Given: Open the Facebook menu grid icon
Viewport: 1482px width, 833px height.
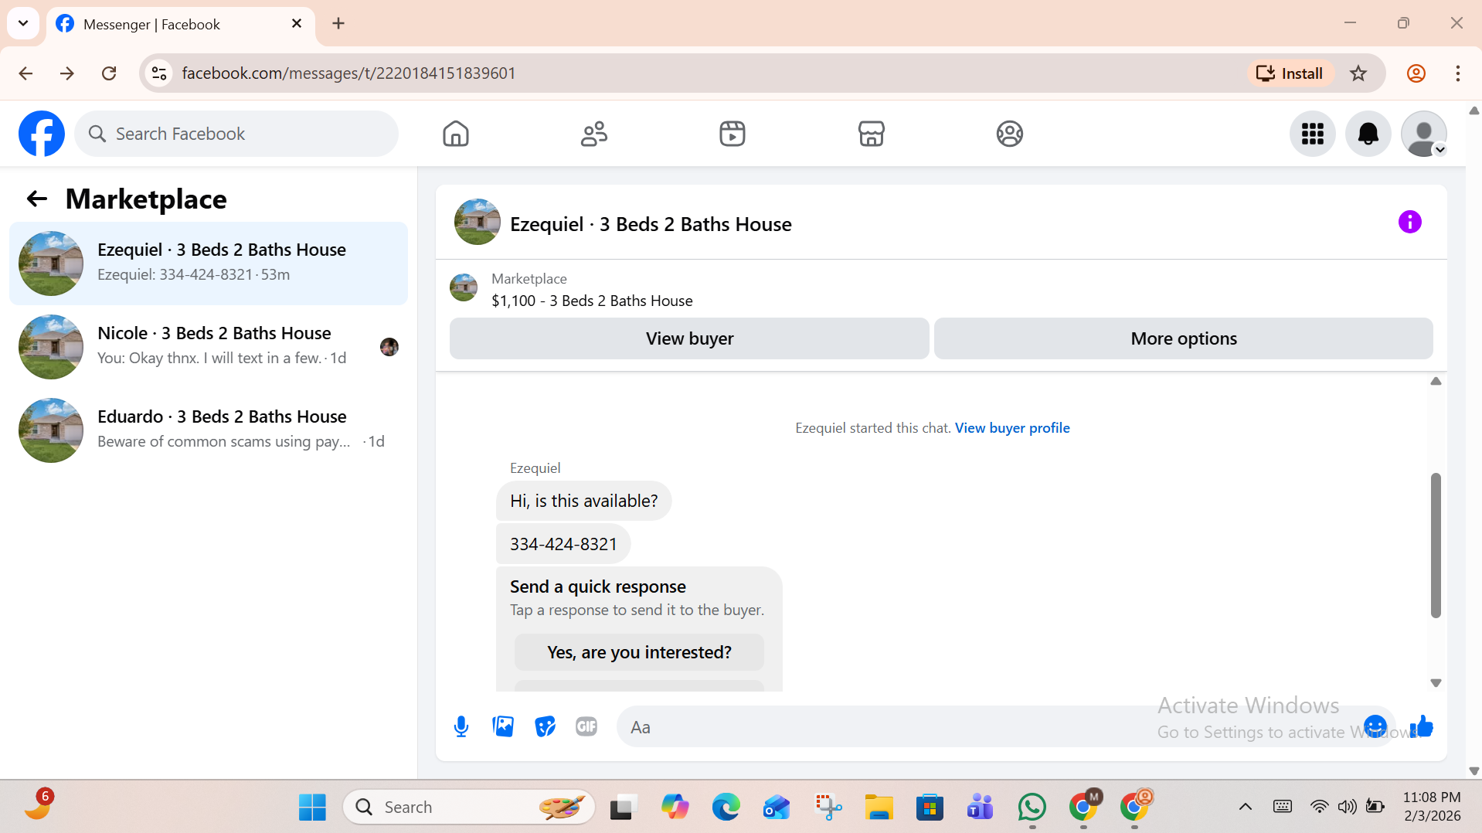Looking at the screenshot, I should (1312, 134).
